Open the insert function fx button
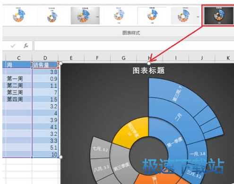The height and width of the screenshot is (184, 234). tap(26, 46)
